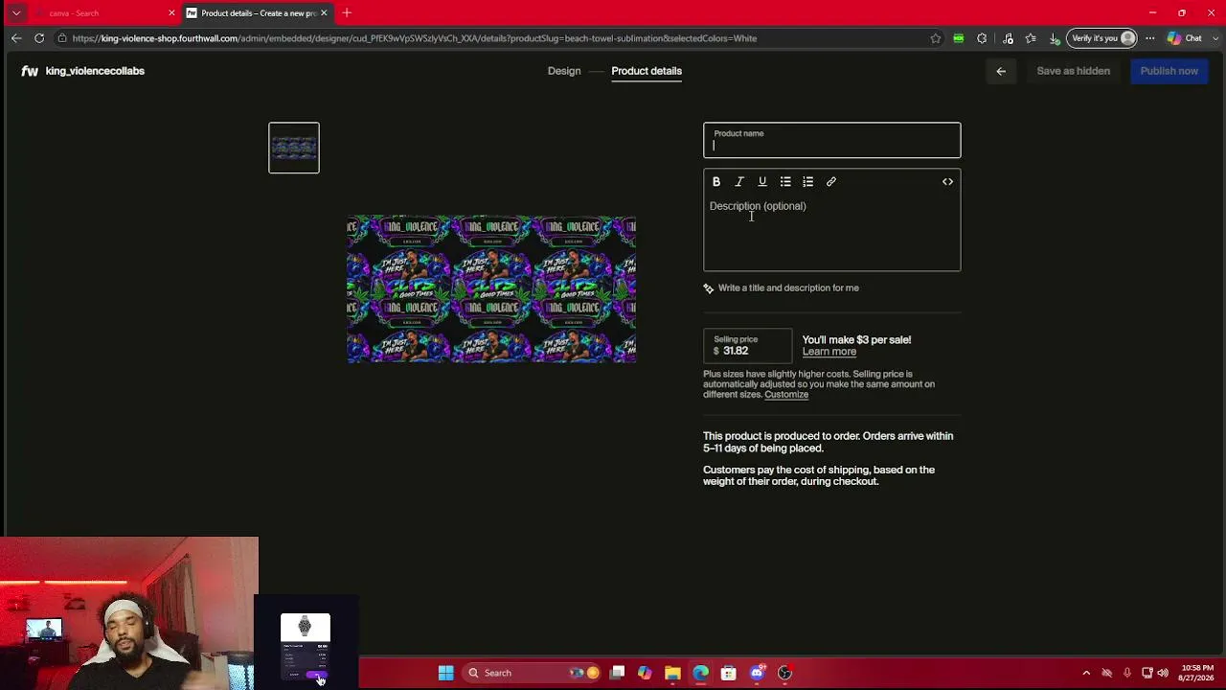Open the Learn more link

829,352
